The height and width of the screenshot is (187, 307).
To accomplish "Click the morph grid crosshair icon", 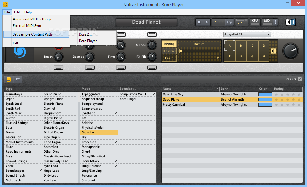I will (273, 51).
